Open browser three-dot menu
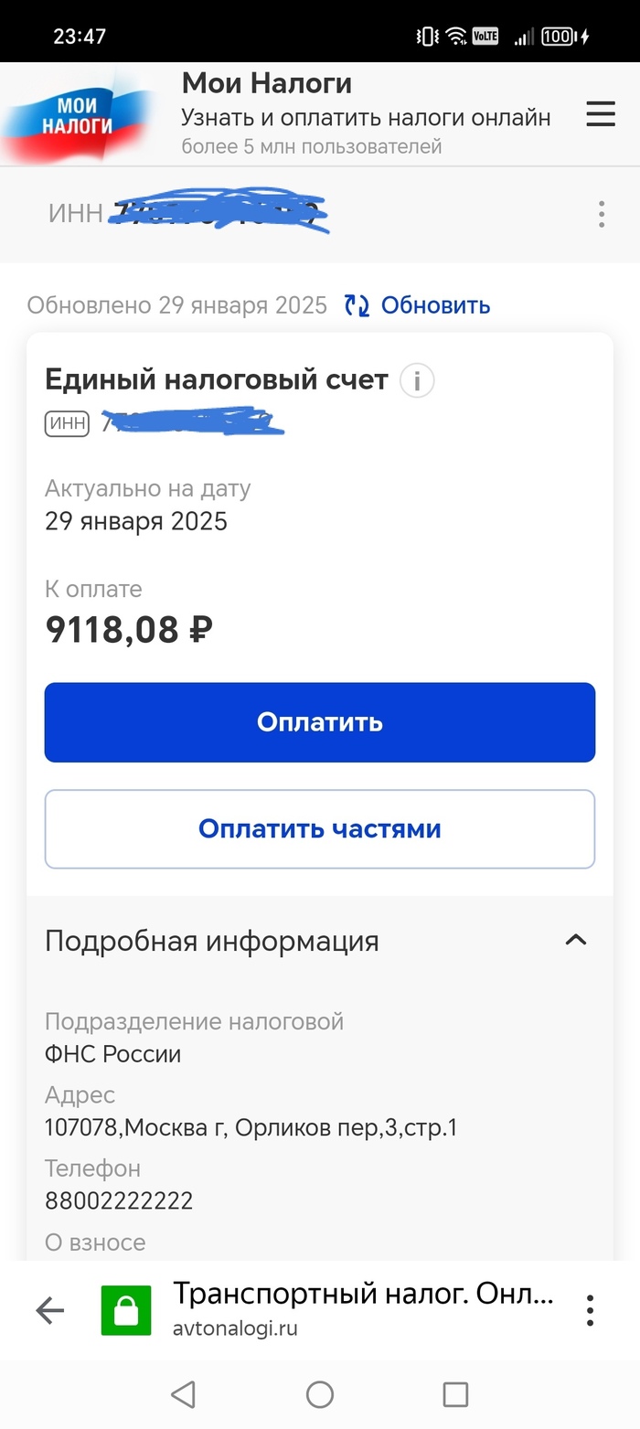 (591, 1310)
